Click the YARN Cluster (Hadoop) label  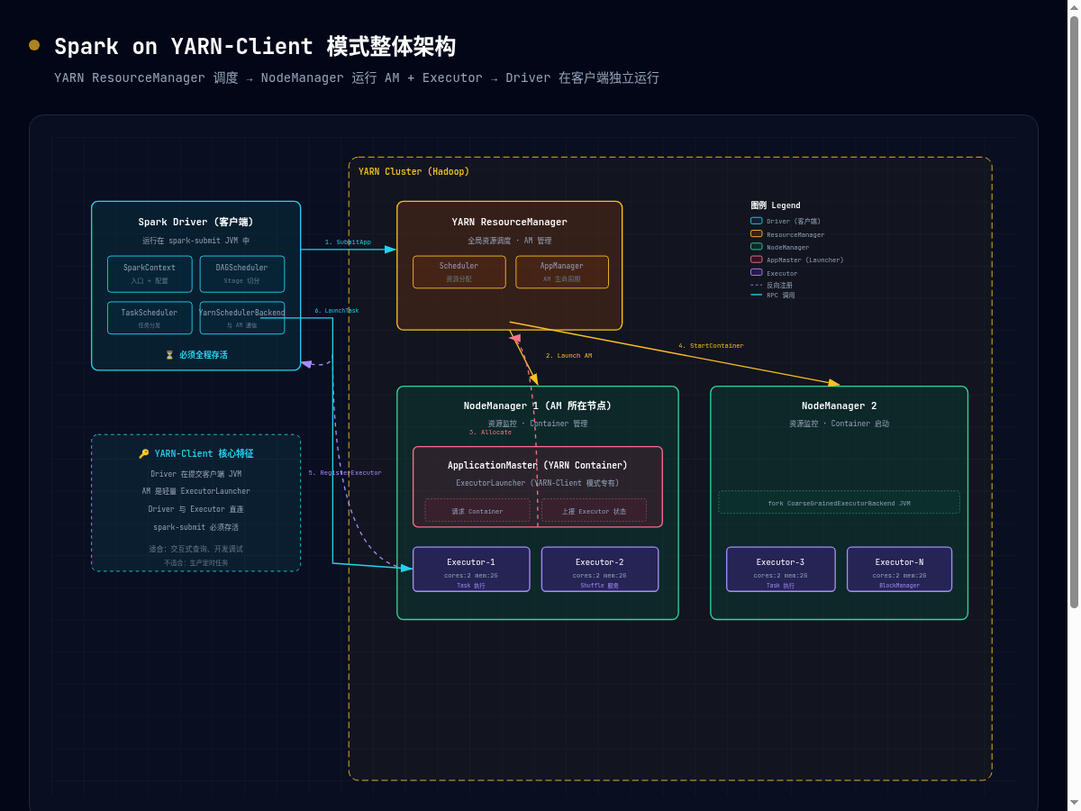click(413, 171)
